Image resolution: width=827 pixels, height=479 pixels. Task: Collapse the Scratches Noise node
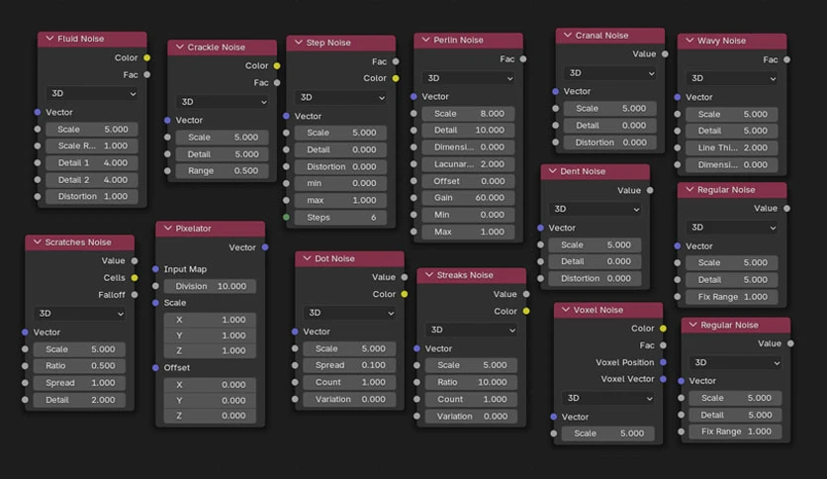click(37, 241)
